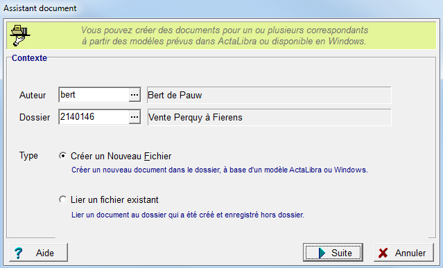Open the Dossier lookup ellipsis button

(134, 117)
